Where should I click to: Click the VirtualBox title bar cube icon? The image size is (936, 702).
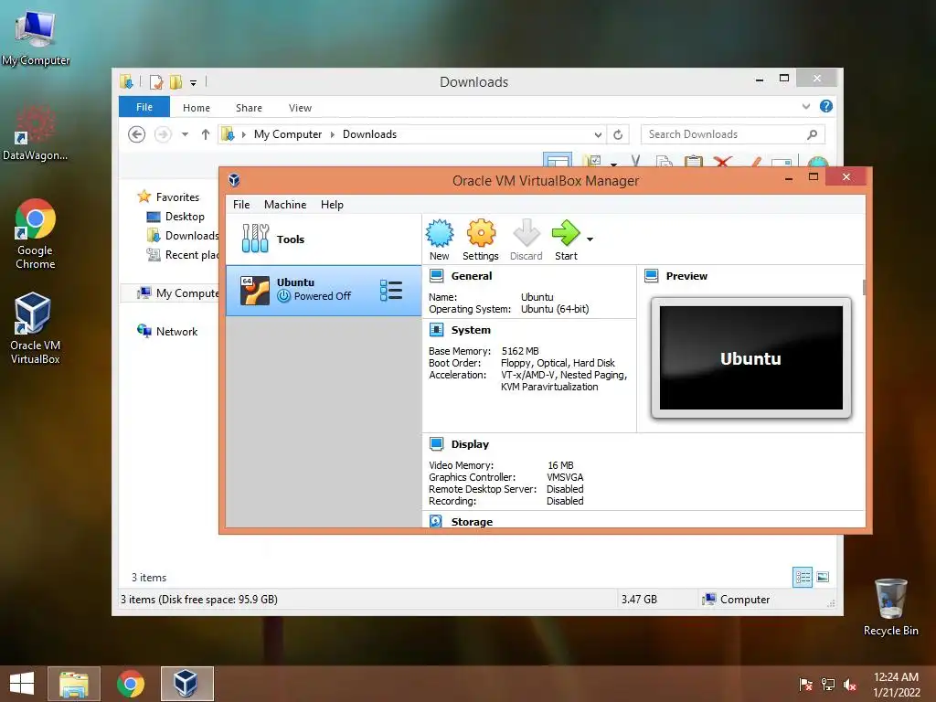(x=234, y=180)
